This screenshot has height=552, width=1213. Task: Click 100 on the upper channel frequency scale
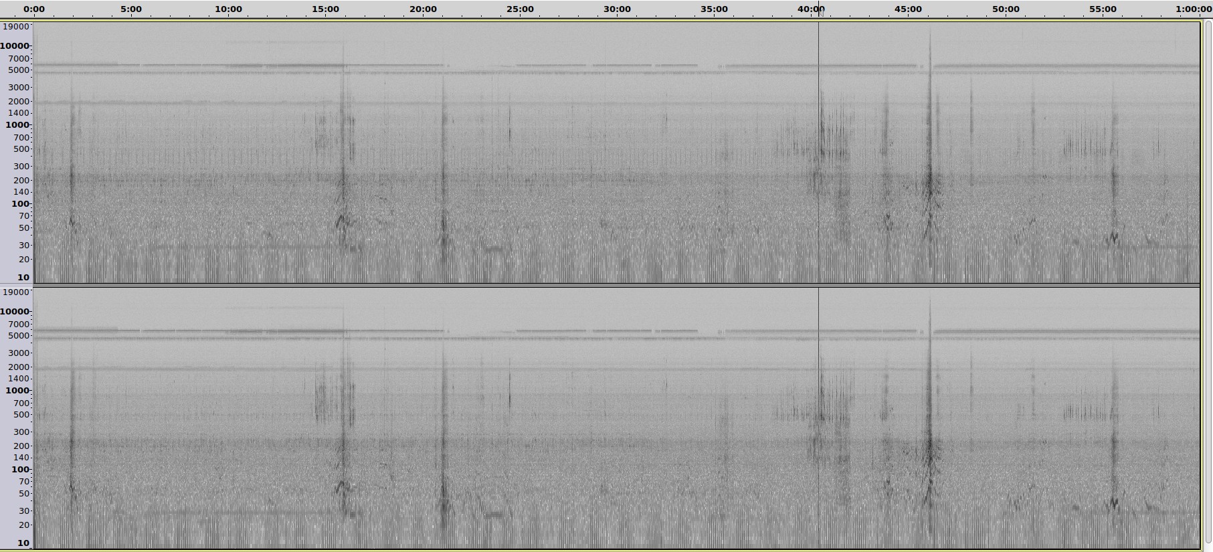[x=20, y=204]
